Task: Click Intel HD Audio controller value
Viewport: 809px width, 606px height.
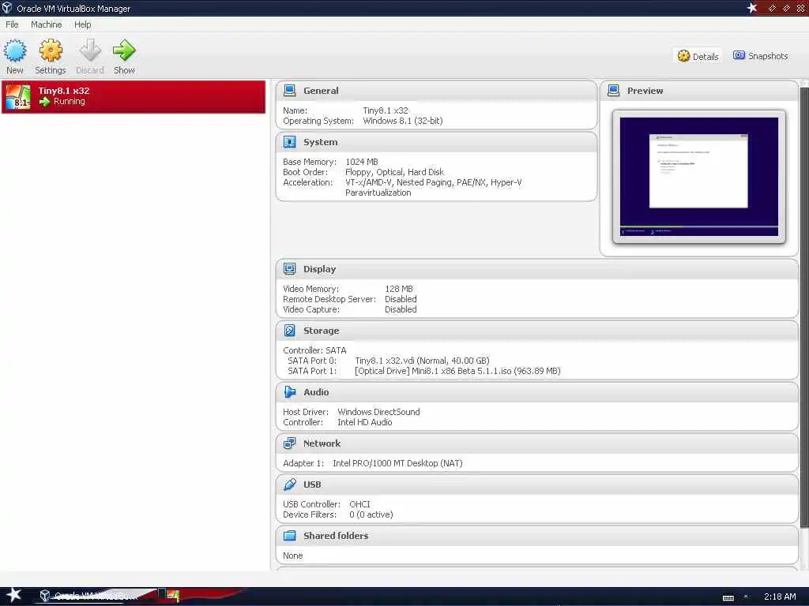Action: 365,422
